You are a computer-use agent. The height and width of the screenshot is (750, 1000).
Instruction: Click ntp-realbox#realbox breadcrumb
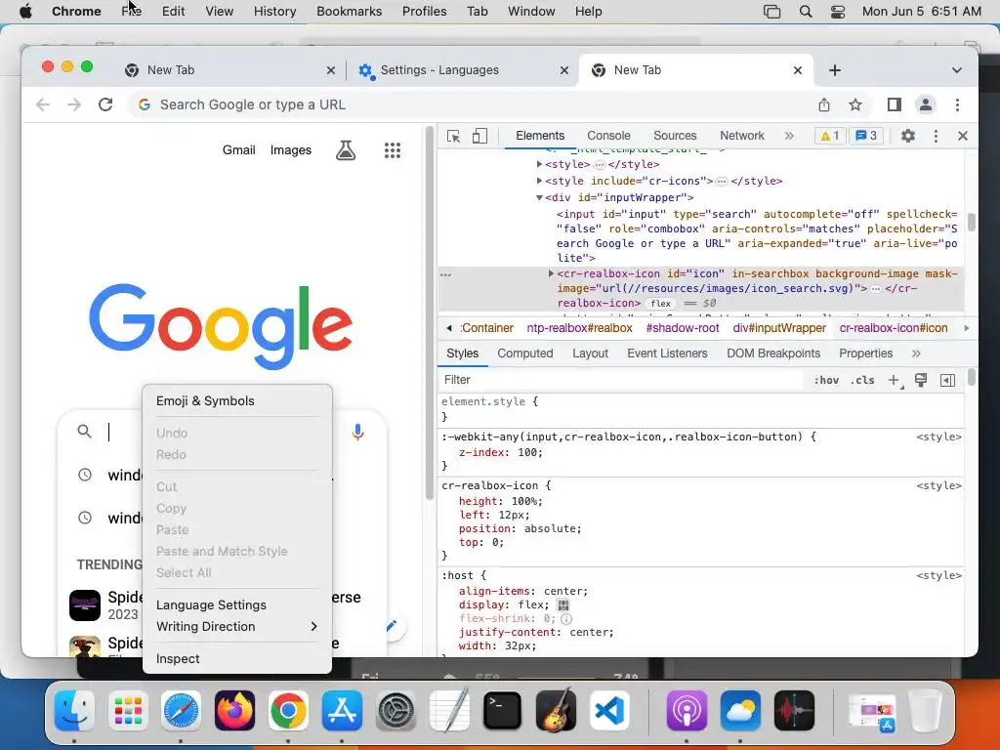click(579, 328)
